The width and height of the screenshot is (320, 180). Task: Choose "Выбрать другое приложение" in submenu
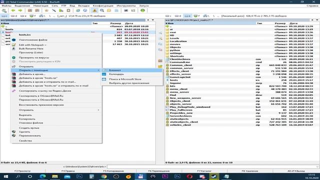(132, 83)
